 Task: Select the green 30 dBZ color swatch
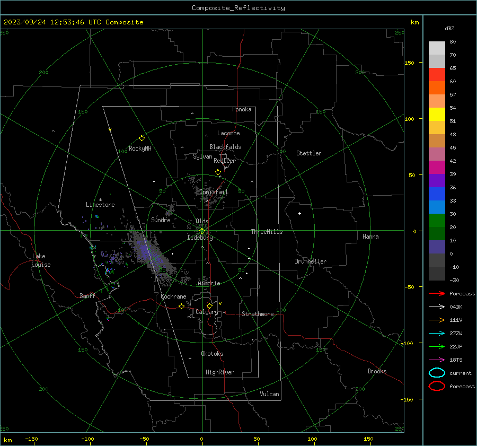[437, 220]
